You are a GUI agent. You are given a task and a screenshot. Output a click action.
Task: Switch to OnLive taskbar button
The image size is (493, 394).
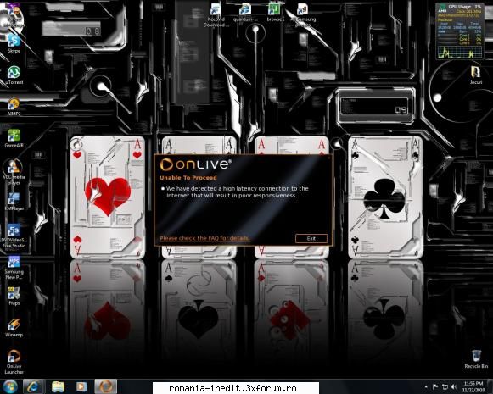(x=105, y=386)
